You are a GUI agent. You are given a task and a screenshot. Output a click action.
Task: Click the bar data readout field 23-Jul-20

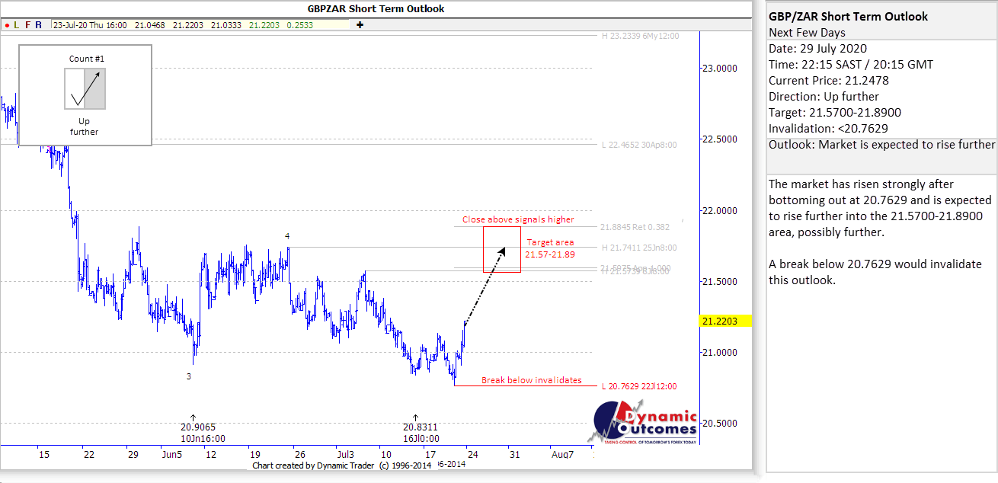pos(201,24)
